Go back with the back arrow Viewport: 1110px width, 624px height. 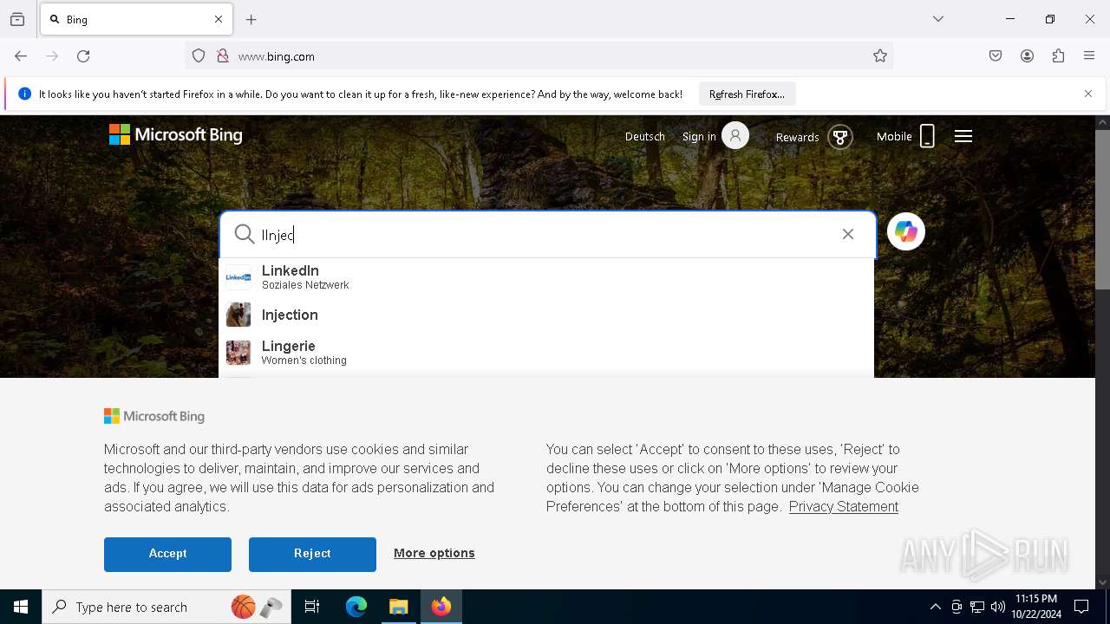21,56
